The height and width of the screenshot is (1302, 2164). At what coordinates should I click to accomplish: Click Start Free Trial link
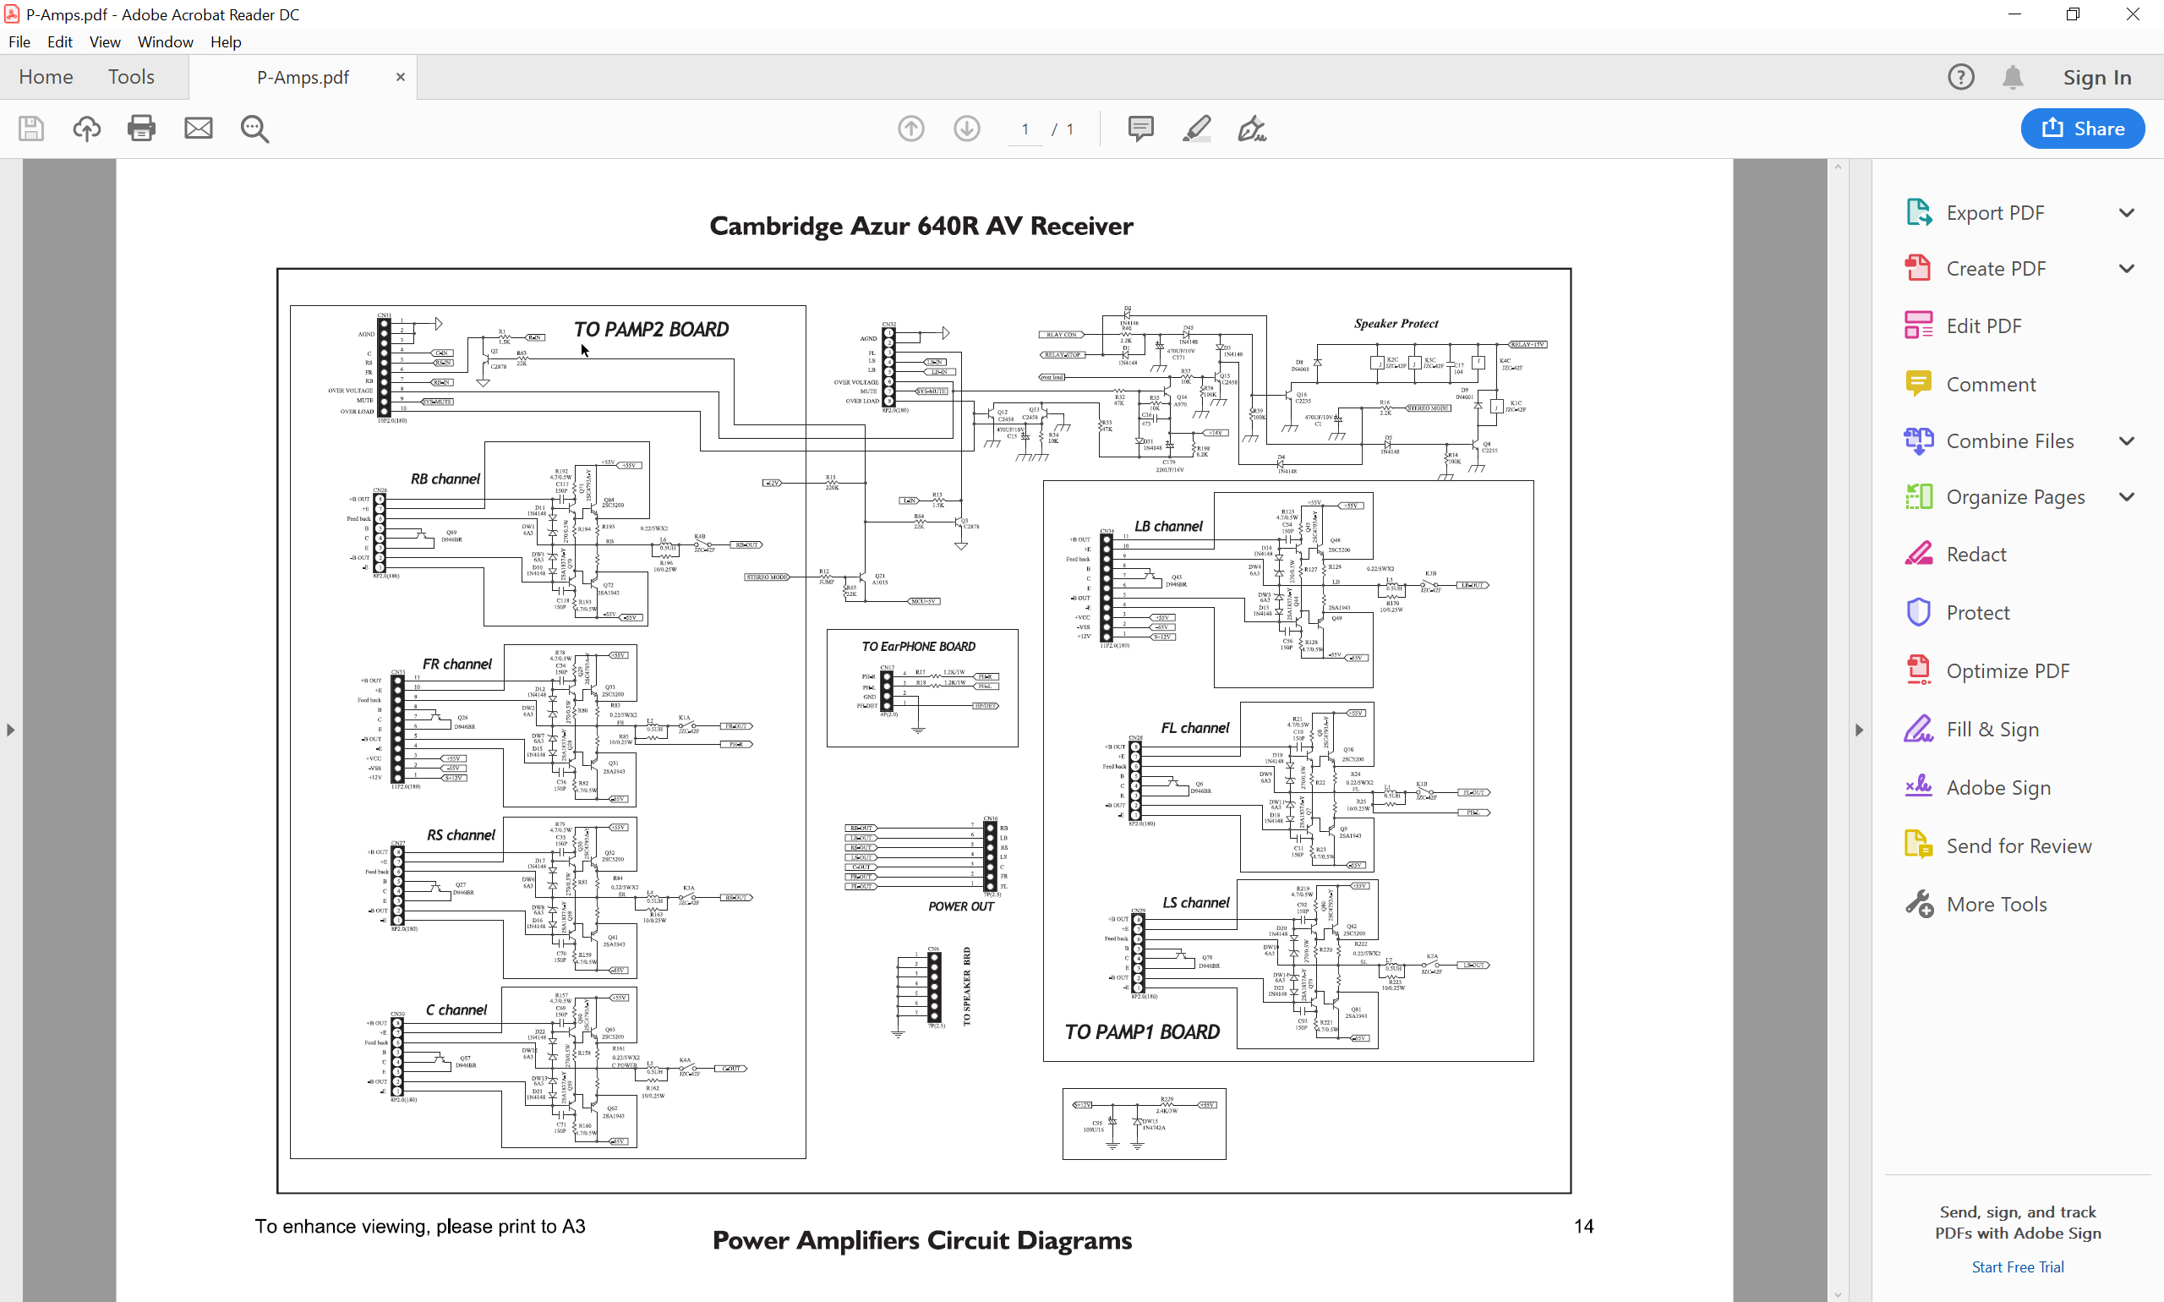click(2018, 1266)
